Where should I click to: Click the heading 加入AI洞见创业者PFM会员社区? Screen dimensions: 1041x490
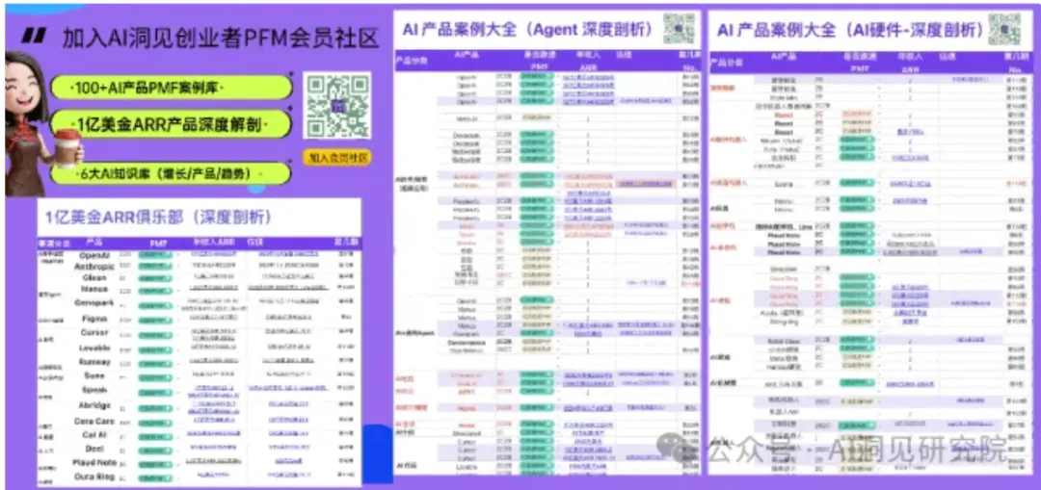coord(221,38)
